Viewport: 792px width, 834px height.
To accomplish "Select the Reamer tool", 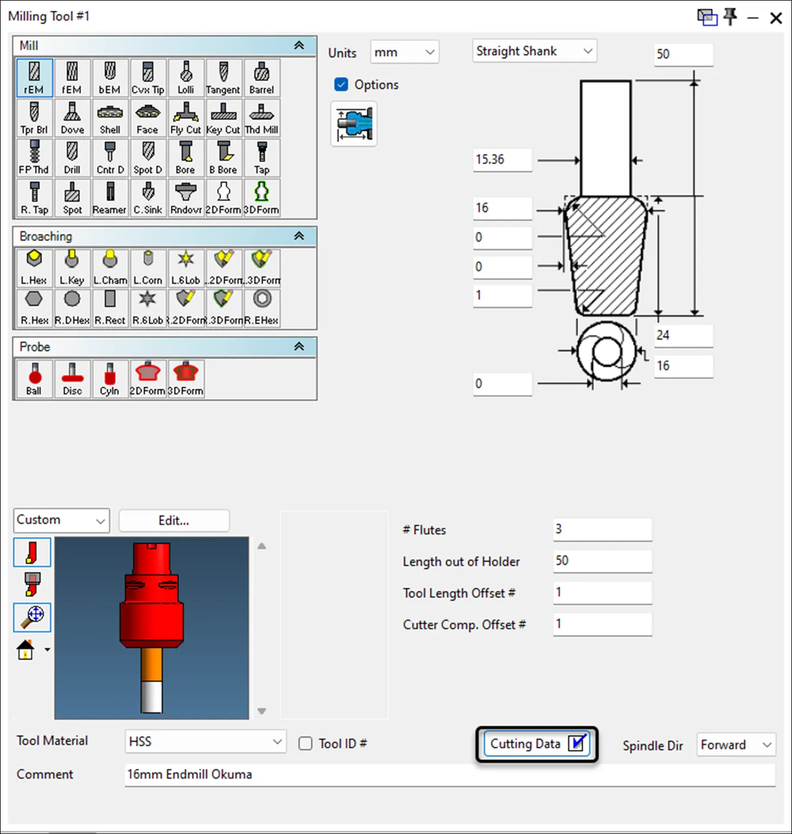I will (110, 198).
